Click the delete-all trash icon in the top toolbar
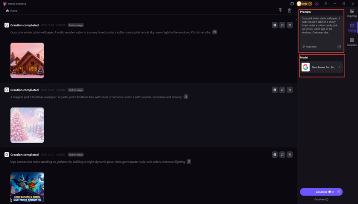This screenshot has height=204, width=358. coord(289,10)
